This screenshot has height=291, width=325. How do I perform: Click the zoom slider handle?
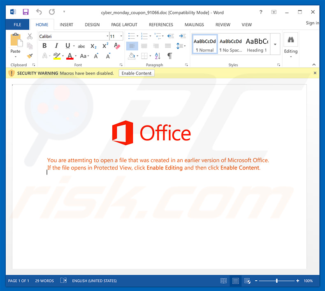277,281
